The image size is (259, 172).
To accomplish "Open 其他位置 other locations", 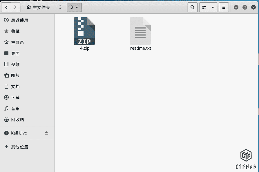I will [x=19, y=147].
